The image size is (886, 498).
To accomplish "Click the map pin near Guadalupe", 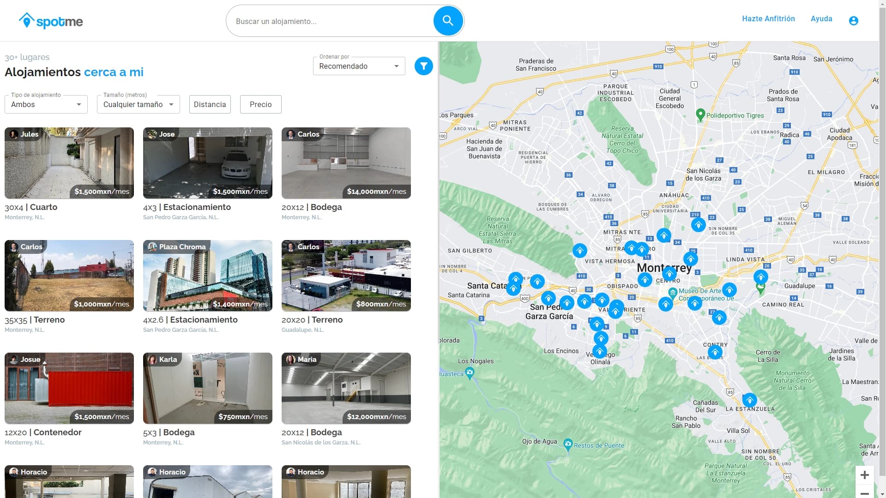I will tap(760, 277).
